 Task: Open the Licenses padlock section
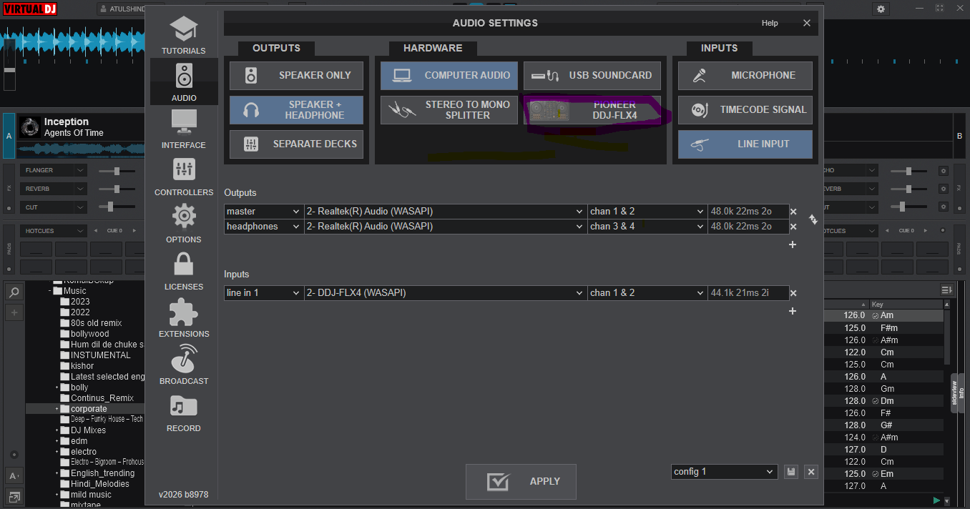point(183,271)
